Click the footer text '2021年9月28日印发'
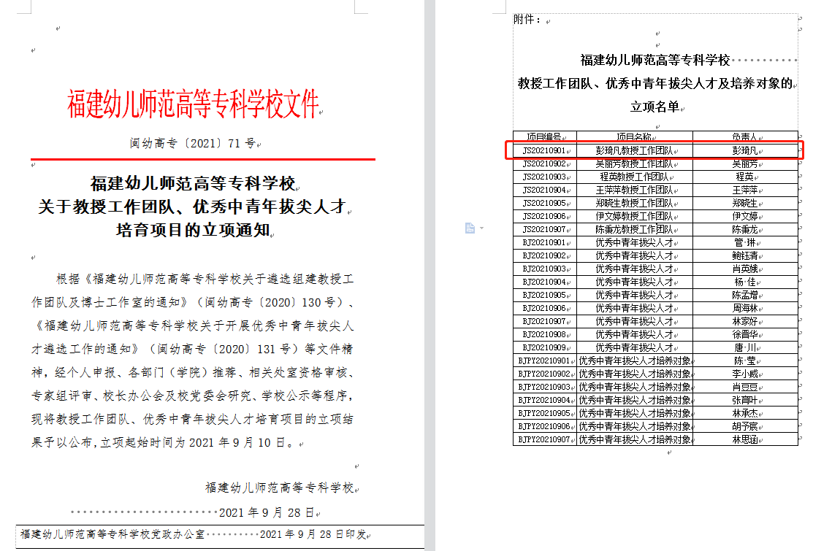 tap(313, 534)
